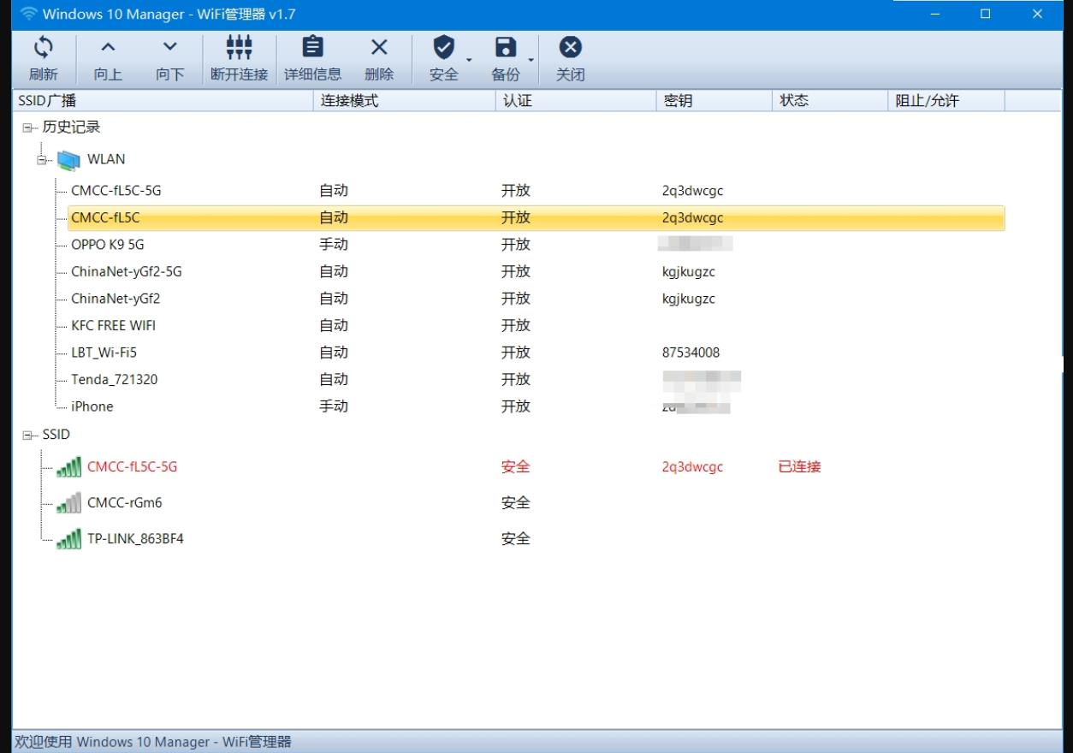The width and height of the screenshot is (1073, 753).
Task: Open the dropdown arrow beside 备份
Action: tap(531, 60)
